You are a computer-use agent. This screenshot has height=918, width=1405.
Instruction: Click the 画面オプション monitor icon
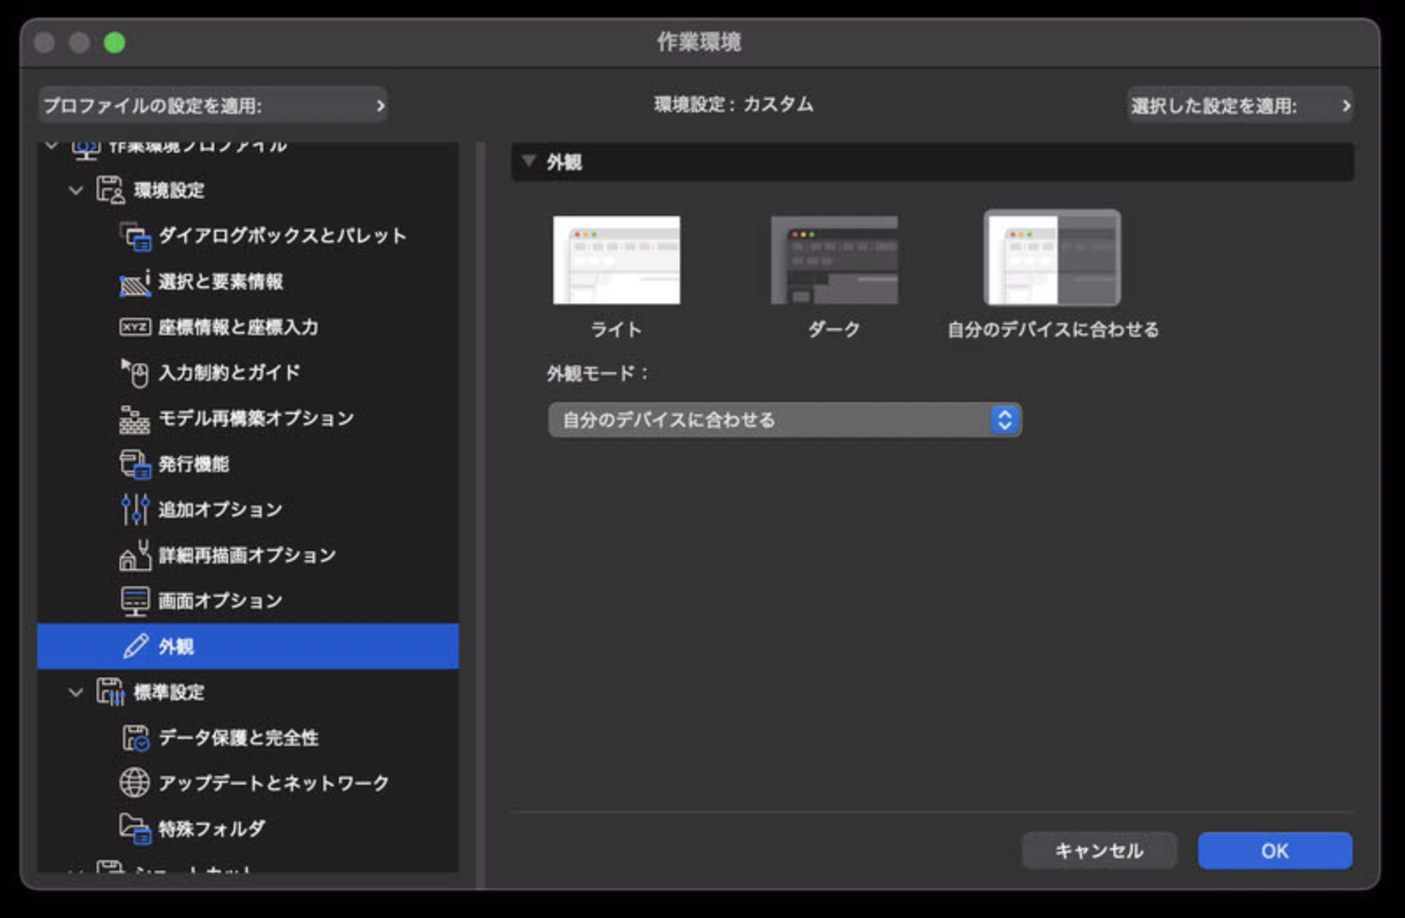135,601
